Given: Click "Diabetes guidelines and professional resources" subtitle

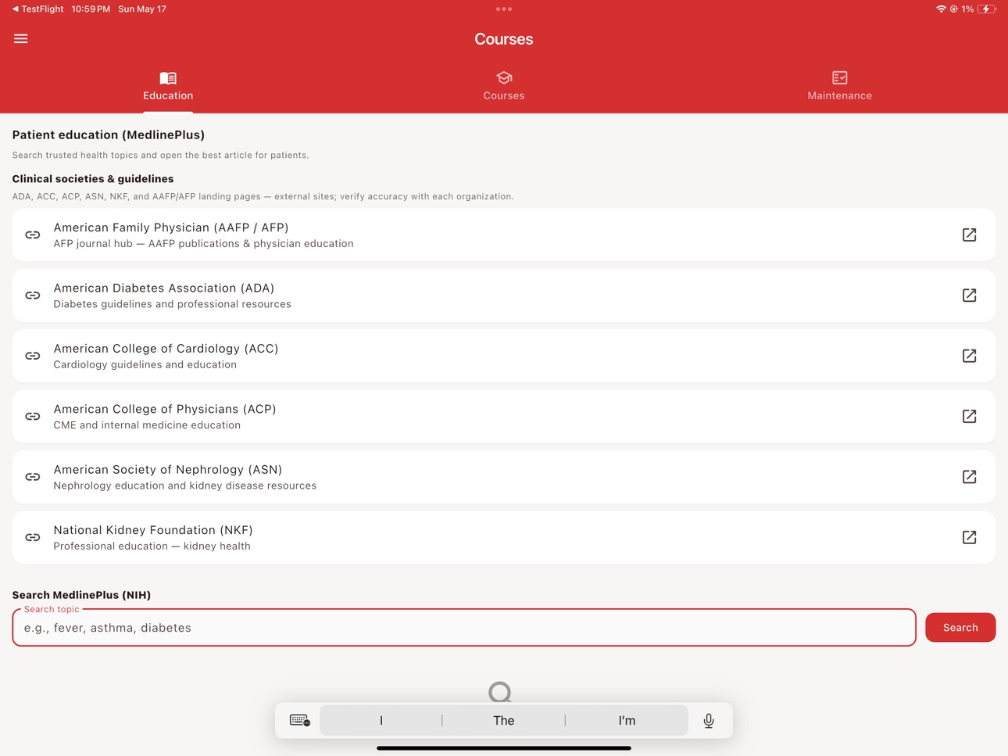Looking at the screenshot, I should pyautogui.click(x=172, y=304).
